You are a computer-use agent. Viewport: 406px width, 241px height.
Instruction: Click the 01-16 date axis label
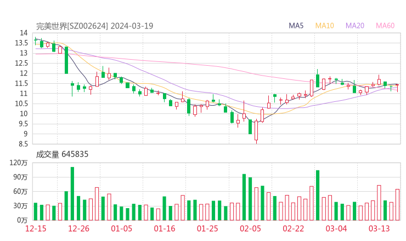pos(165,228)
